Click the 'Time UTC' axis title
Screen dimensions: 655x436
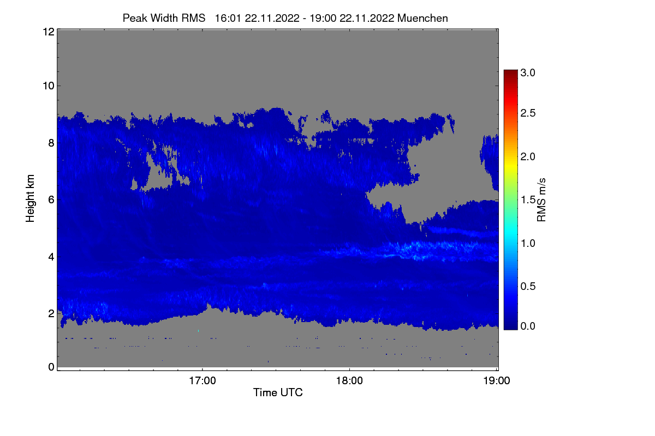(x=278, y=392)
